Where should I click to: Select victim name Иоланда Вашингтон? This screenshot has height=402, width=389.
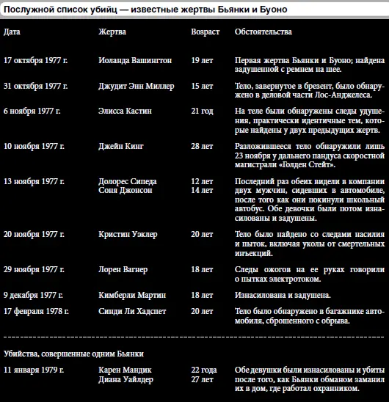135,60
